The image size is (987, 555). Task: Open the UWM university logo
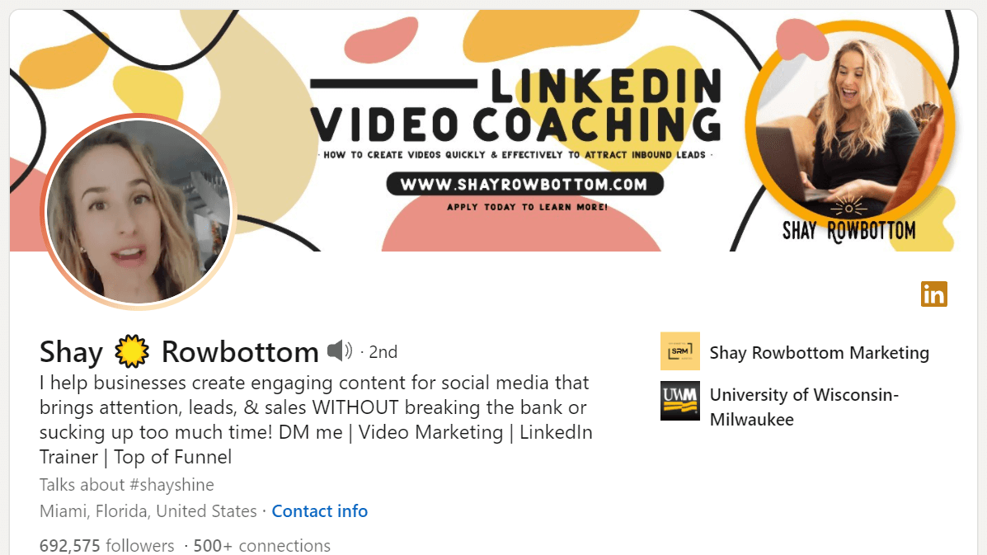tap(679, 401)
